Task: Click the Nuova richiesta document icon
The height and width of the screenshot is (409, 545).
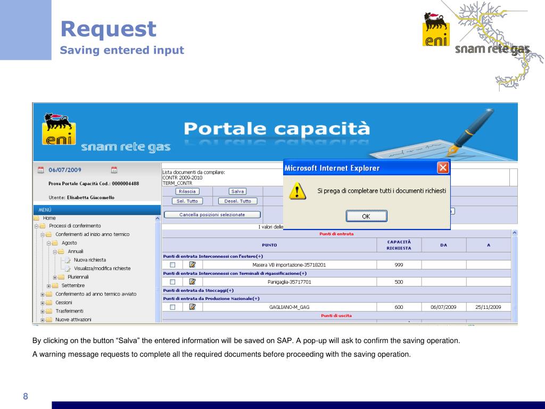Action: click(68, 260)
